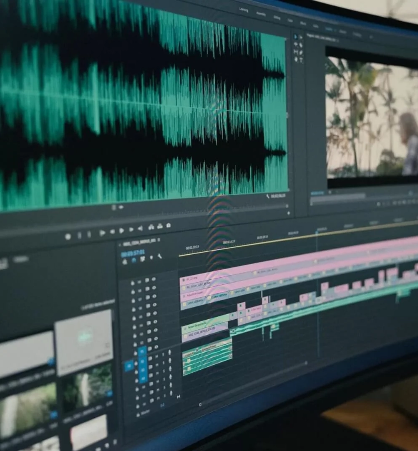Click the Drag Video Only filmstrip icon
The height and width of the screenshot is (451, 418).
point(114,208)
